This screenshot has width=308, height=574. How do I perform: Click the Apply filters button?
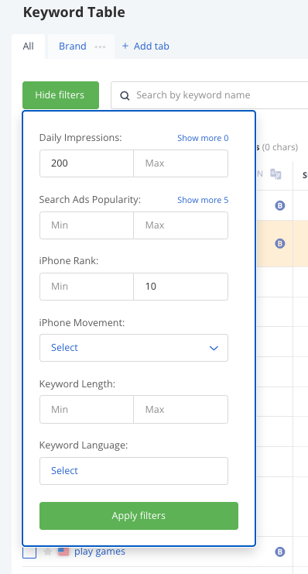[139, 516]
